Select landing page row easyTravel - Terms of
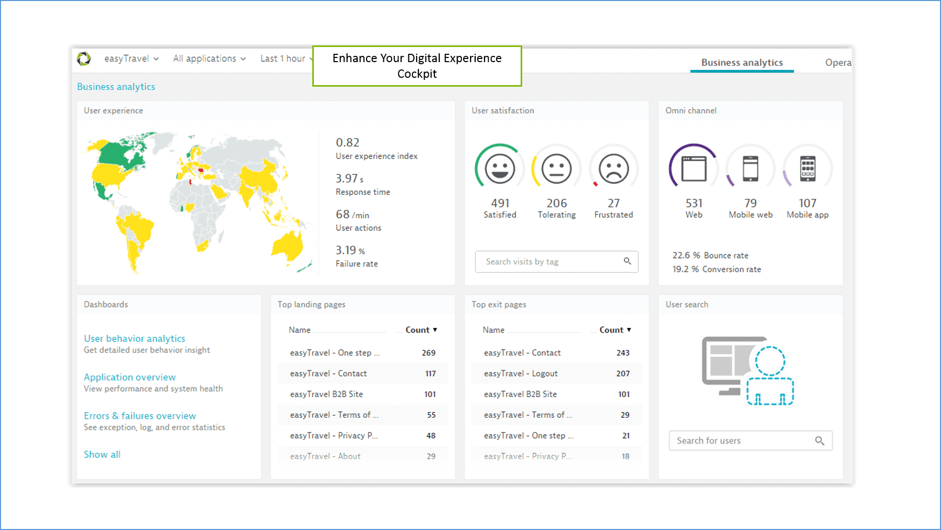Image resolution: width=941 pixels, height=530 pixels. click(x=363, y=415)
